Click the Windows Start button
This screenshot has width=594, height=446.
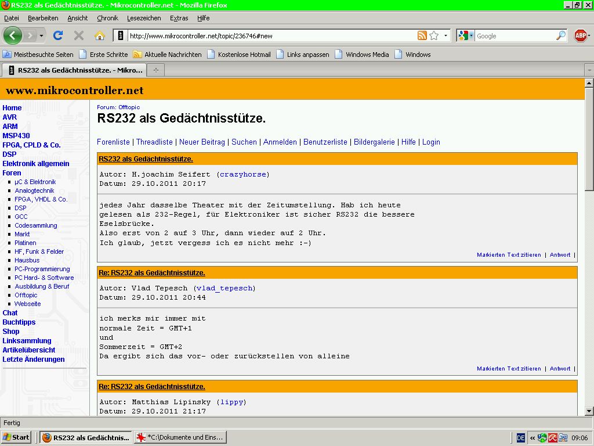tap(16, 437)
